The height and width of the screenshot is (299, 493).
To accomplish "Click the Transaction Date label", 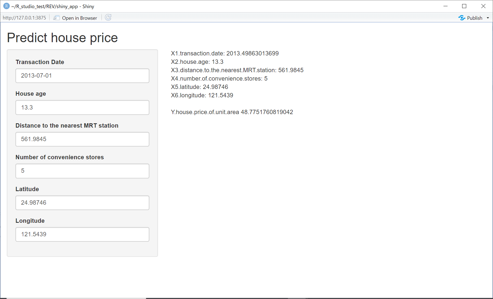I will tap(40, 62).
